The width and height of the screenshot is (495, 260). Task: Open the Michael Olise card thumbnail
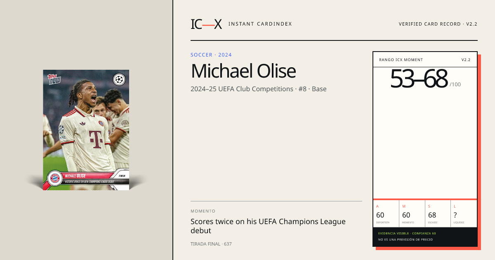[x=86, y=130]
